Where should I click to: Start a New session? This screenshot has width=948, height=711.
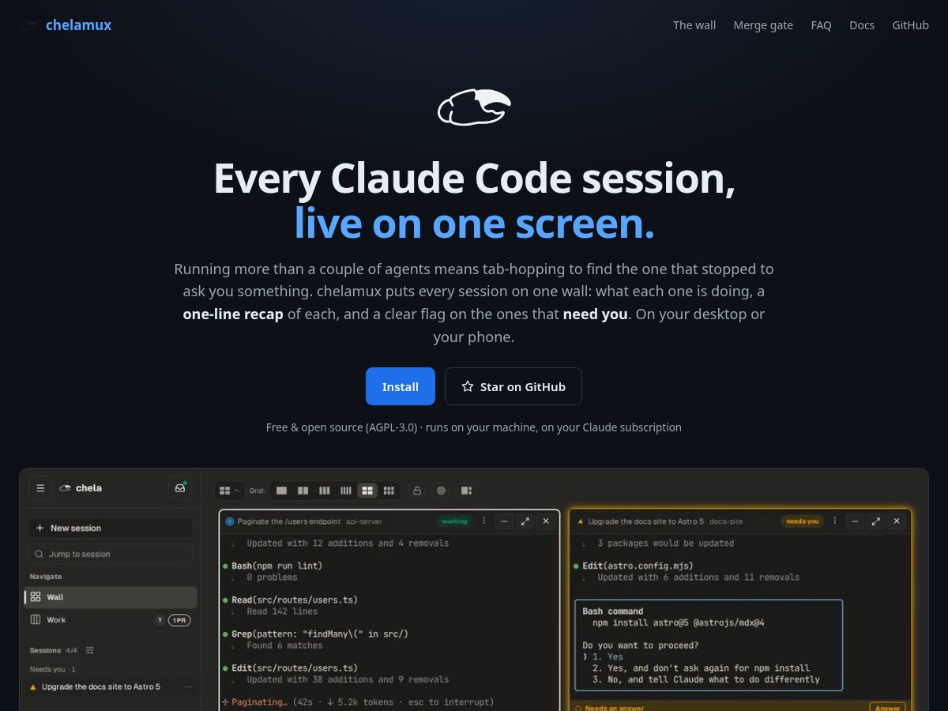[x=110, y=528]
